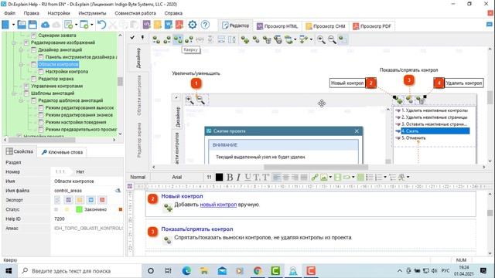Click bulleted list icon
495x278 pixels.
pyautogui.click(x=370, y=177)
